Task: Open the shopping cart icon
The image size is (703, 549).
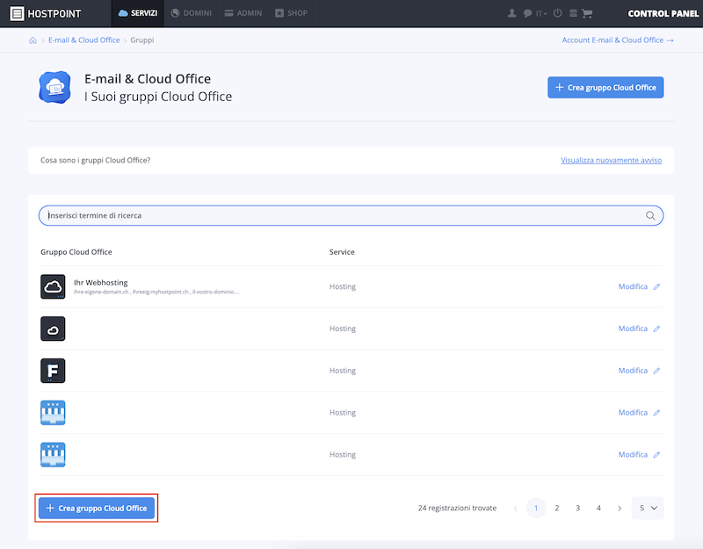Action: point(587,13)
